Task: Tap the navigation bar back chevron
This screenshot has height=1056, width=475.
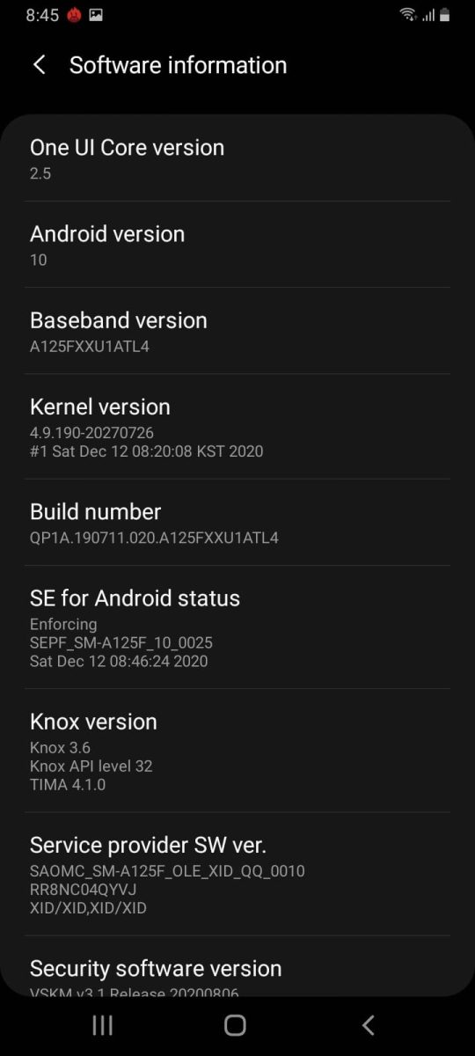Action: 369,1024
